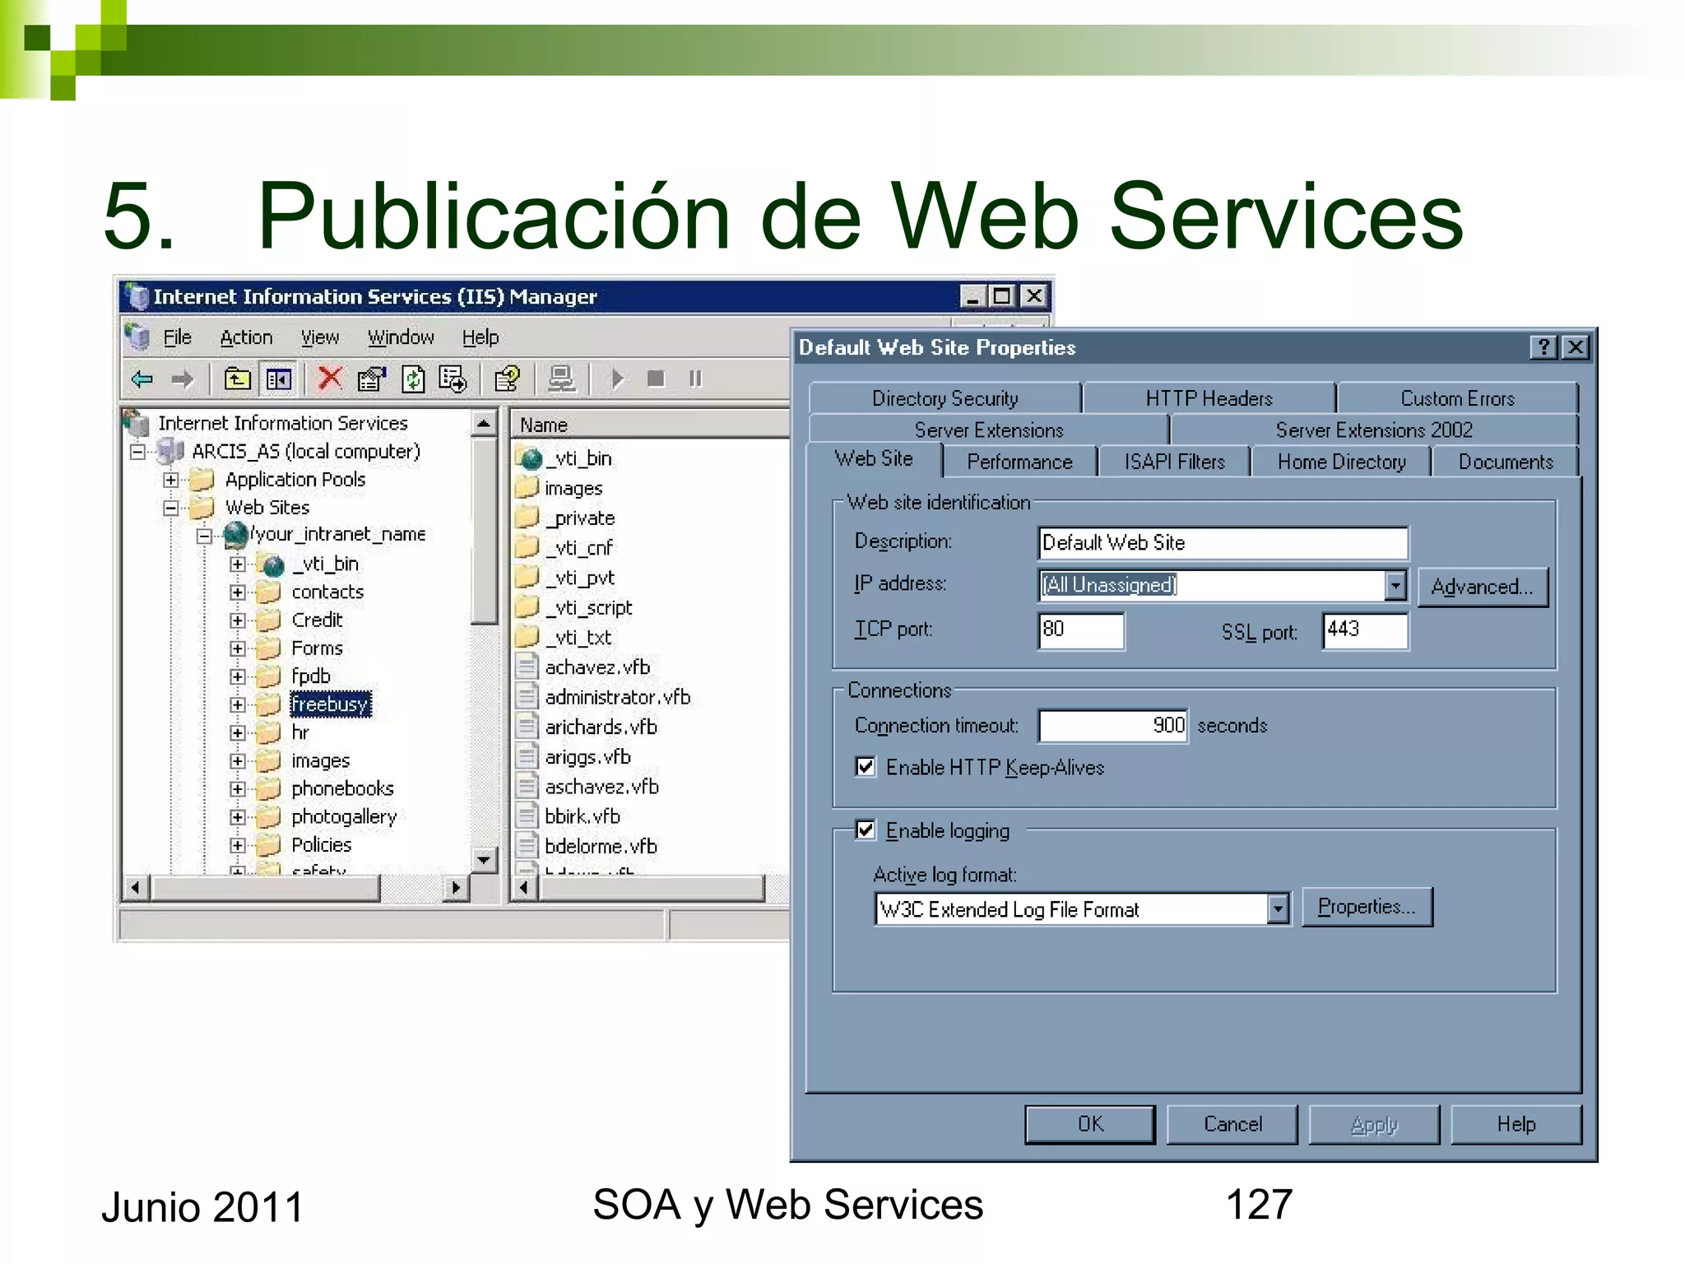Open the File menu

177,337
